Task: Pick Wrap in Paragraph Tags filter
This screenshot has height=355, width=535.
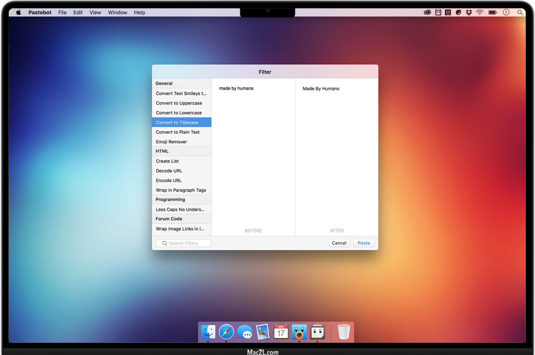Action: coord(181,190)
